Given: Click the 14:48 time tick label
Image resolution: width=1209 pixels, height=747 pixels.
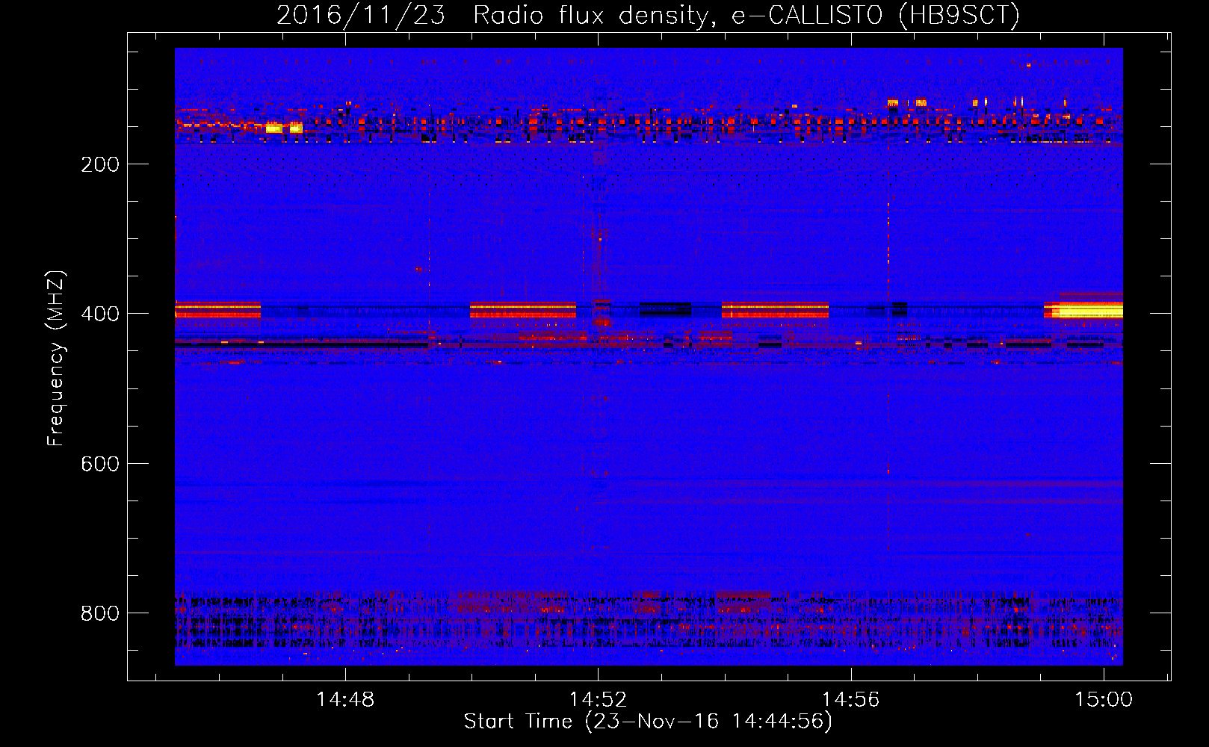Looking at the screenshot, I should [345, 700].
